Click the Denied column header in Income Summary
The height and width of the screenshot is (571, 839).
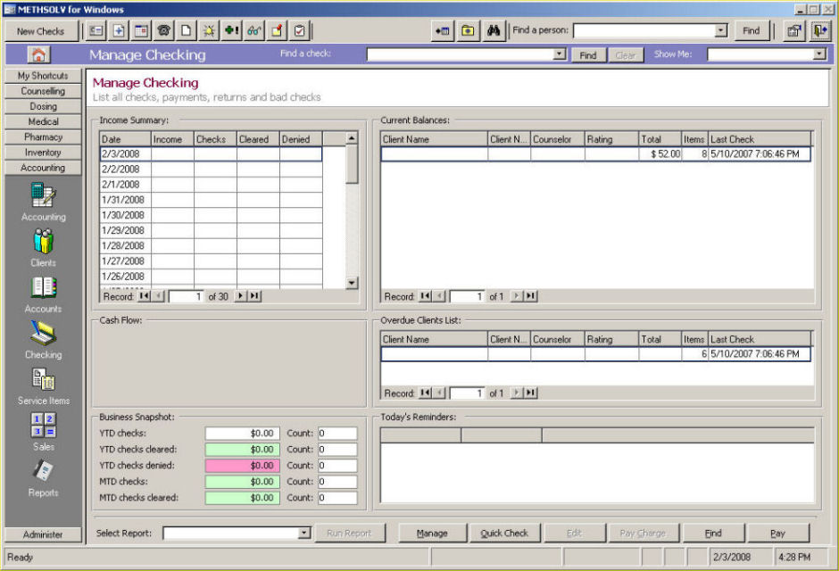301,139
